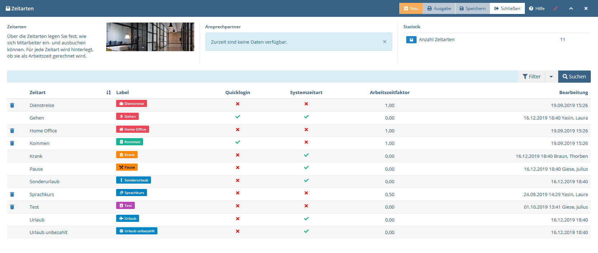Click the Ausgabe print button
The height and width of the screenshot is (253, 598).
pos(439,9)
